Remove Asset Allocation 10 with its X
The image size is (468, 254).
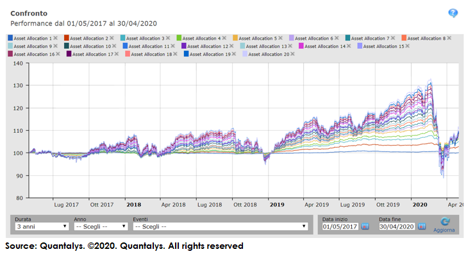pyautogui.click(x=114, y=46)
